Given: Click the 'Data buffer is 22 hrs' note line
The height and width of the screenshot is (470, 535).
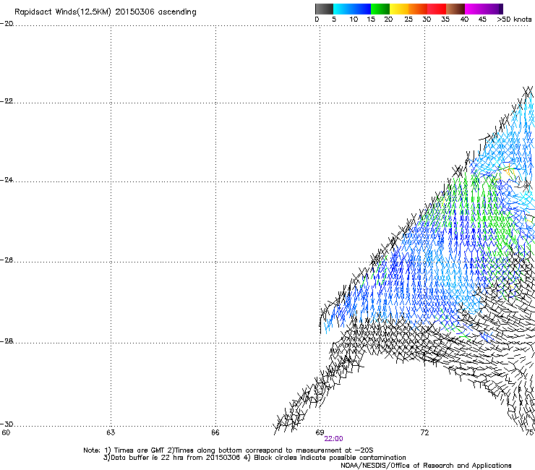Looking at the screenshot, I should [x=254, y=458].
